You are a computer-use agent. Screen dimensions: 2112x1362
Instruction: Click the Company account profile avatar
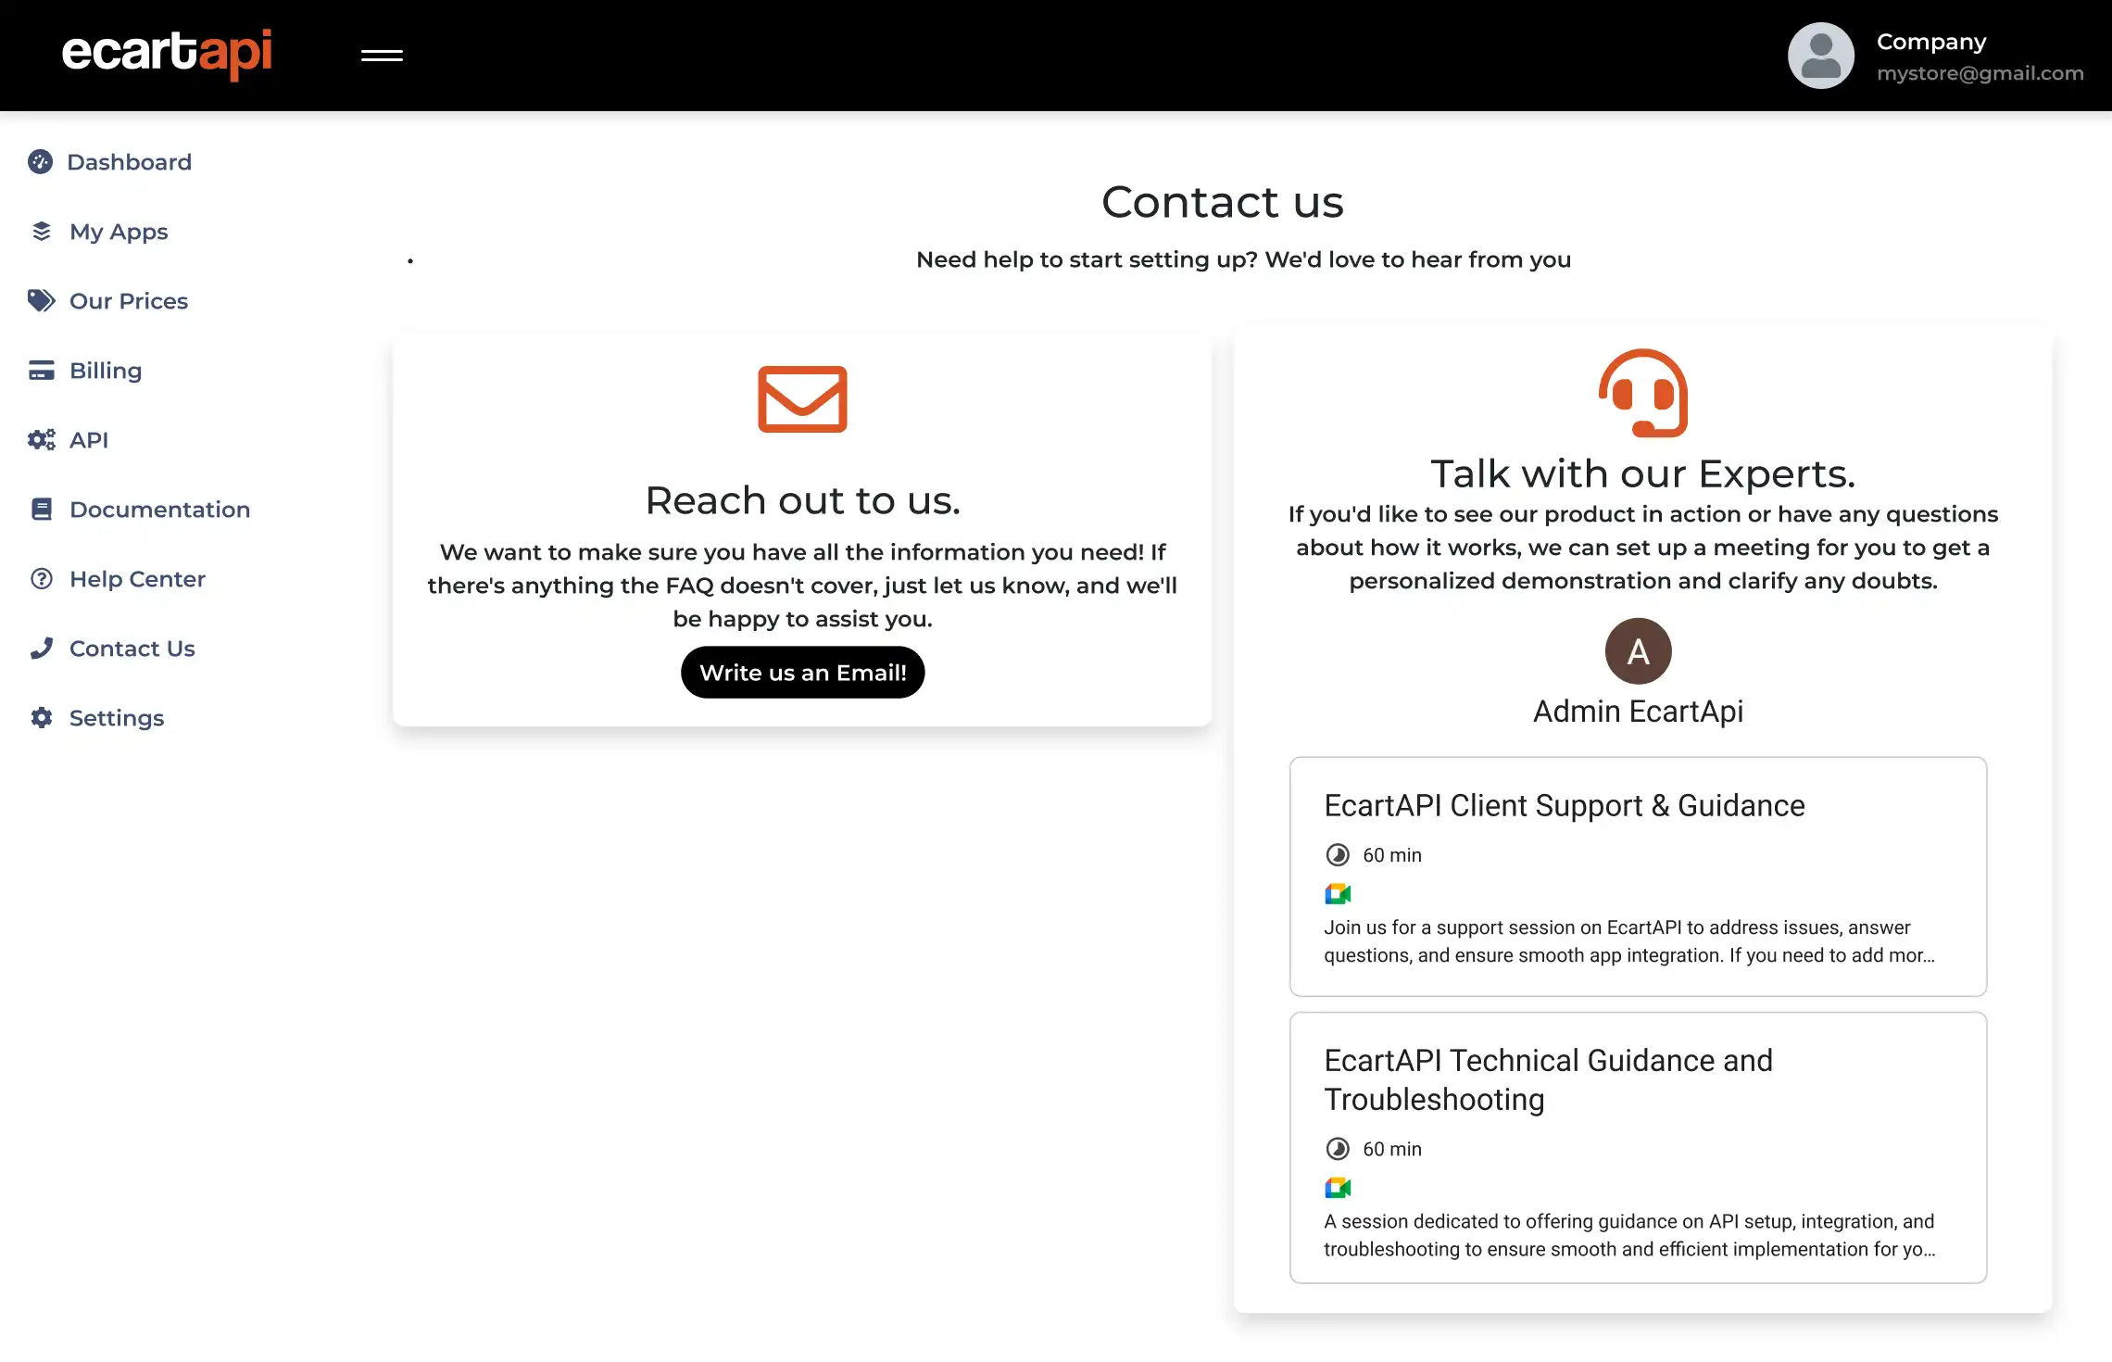(1819, 55)
